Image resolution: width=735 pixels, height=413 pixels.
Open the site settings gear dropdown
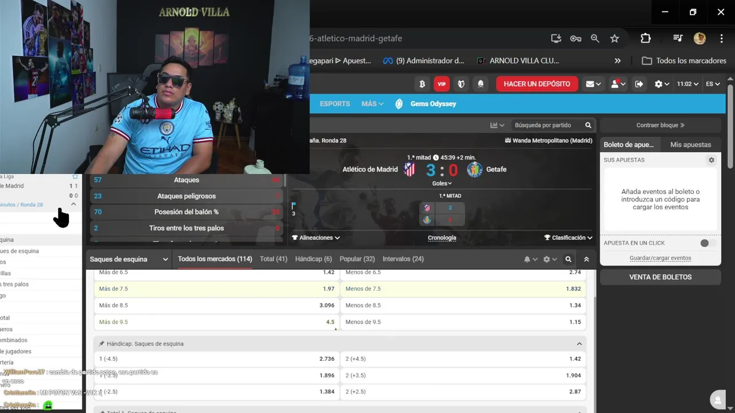662,84
